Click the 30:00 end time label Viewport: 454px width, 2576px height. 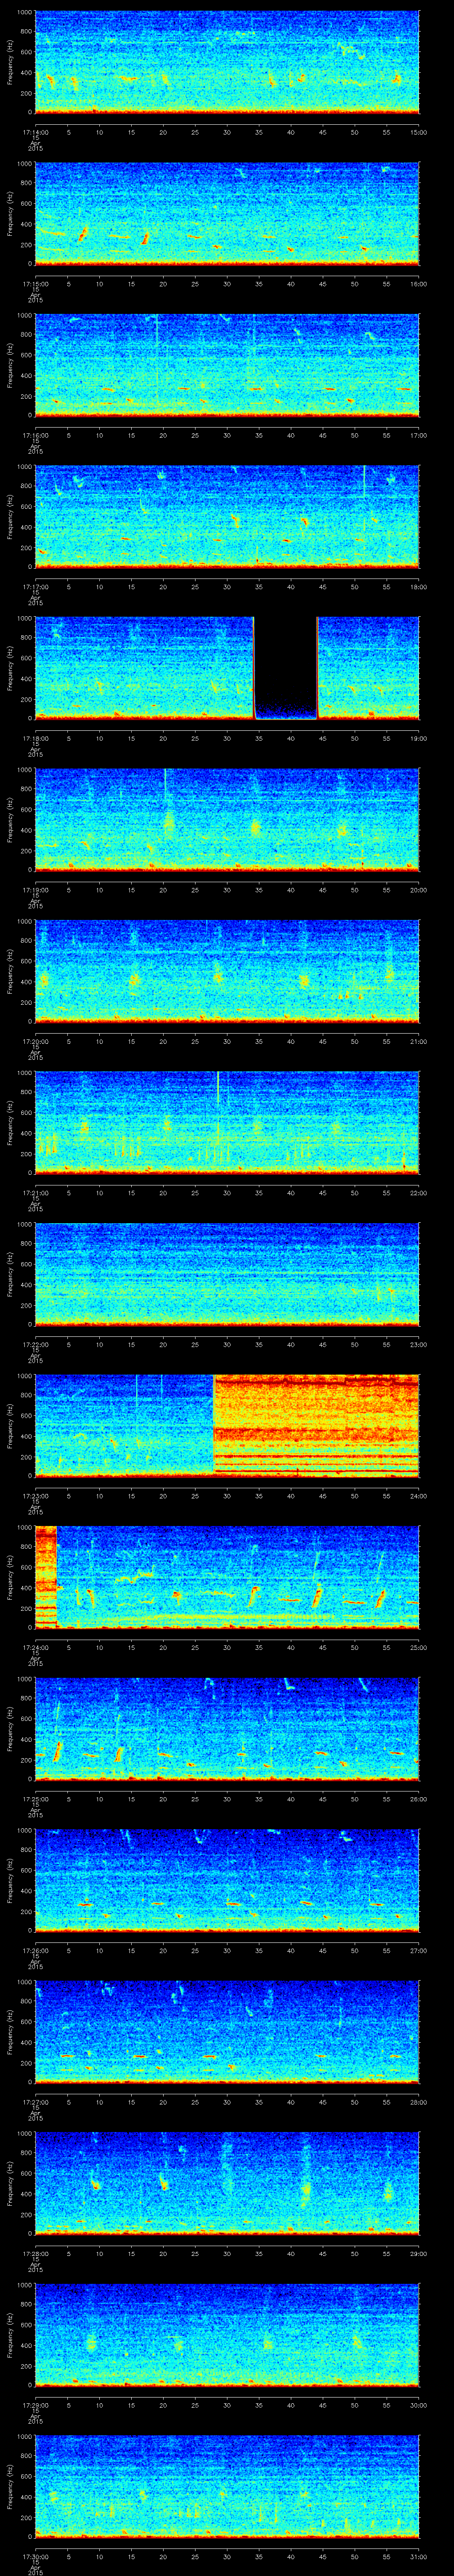click(418, 2404)
